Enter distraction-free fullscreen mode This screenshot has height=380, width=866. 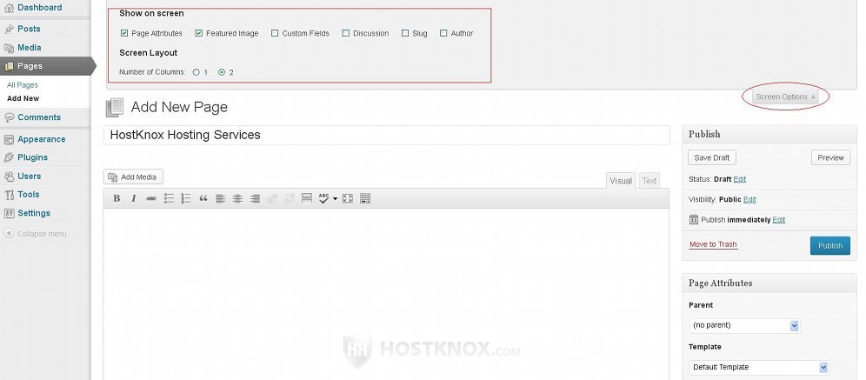click(348, 198)
